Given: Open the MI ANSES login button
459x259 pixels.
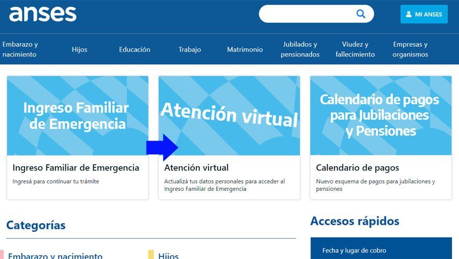Looking at the screenshot, I should click(424, 14).
